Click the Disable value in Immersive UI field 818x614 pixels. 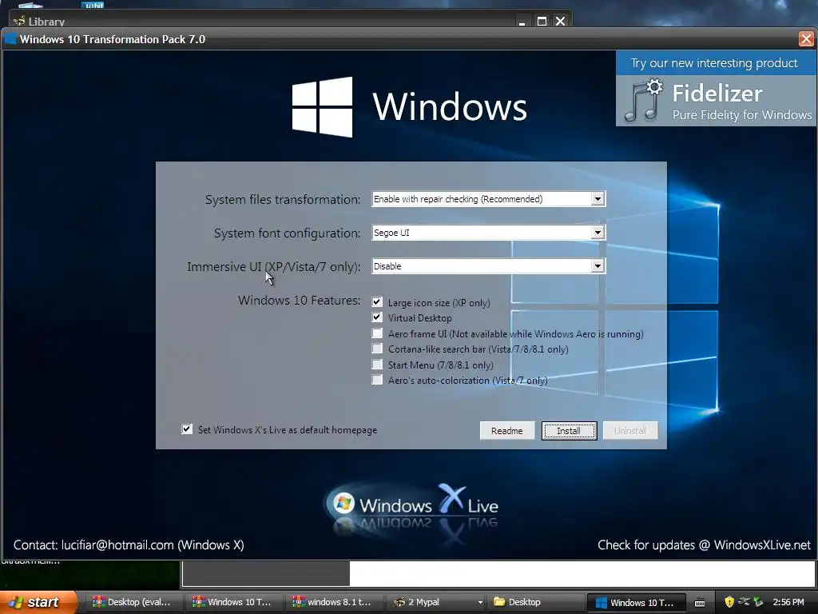(x=482, y=266)
